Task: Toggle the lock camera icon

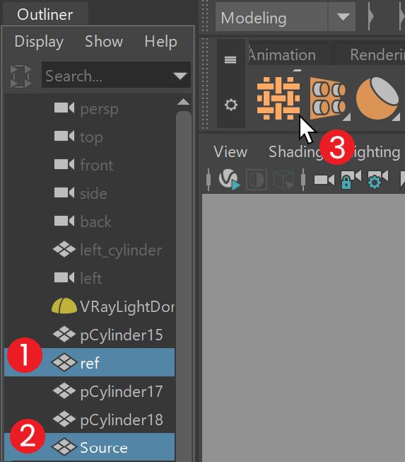Action: tap(351, 179)
